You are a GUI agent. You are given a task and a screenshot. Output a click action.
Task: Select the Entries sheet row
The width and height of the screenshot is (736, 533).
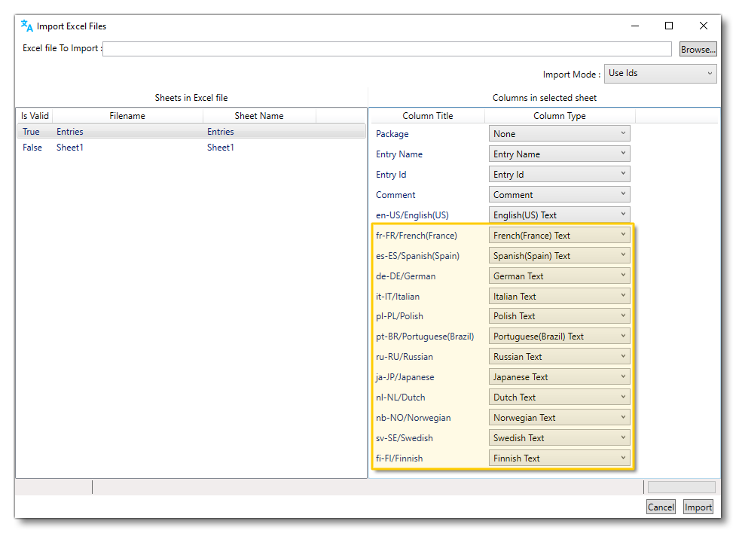click(x=188, y=131)
